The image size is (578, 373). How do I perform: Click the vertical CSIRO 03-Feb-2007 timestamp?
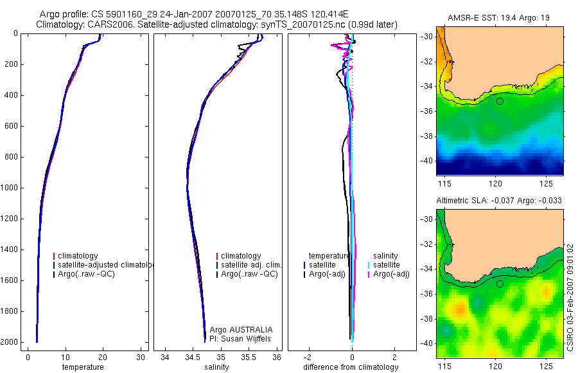(570, 297)
